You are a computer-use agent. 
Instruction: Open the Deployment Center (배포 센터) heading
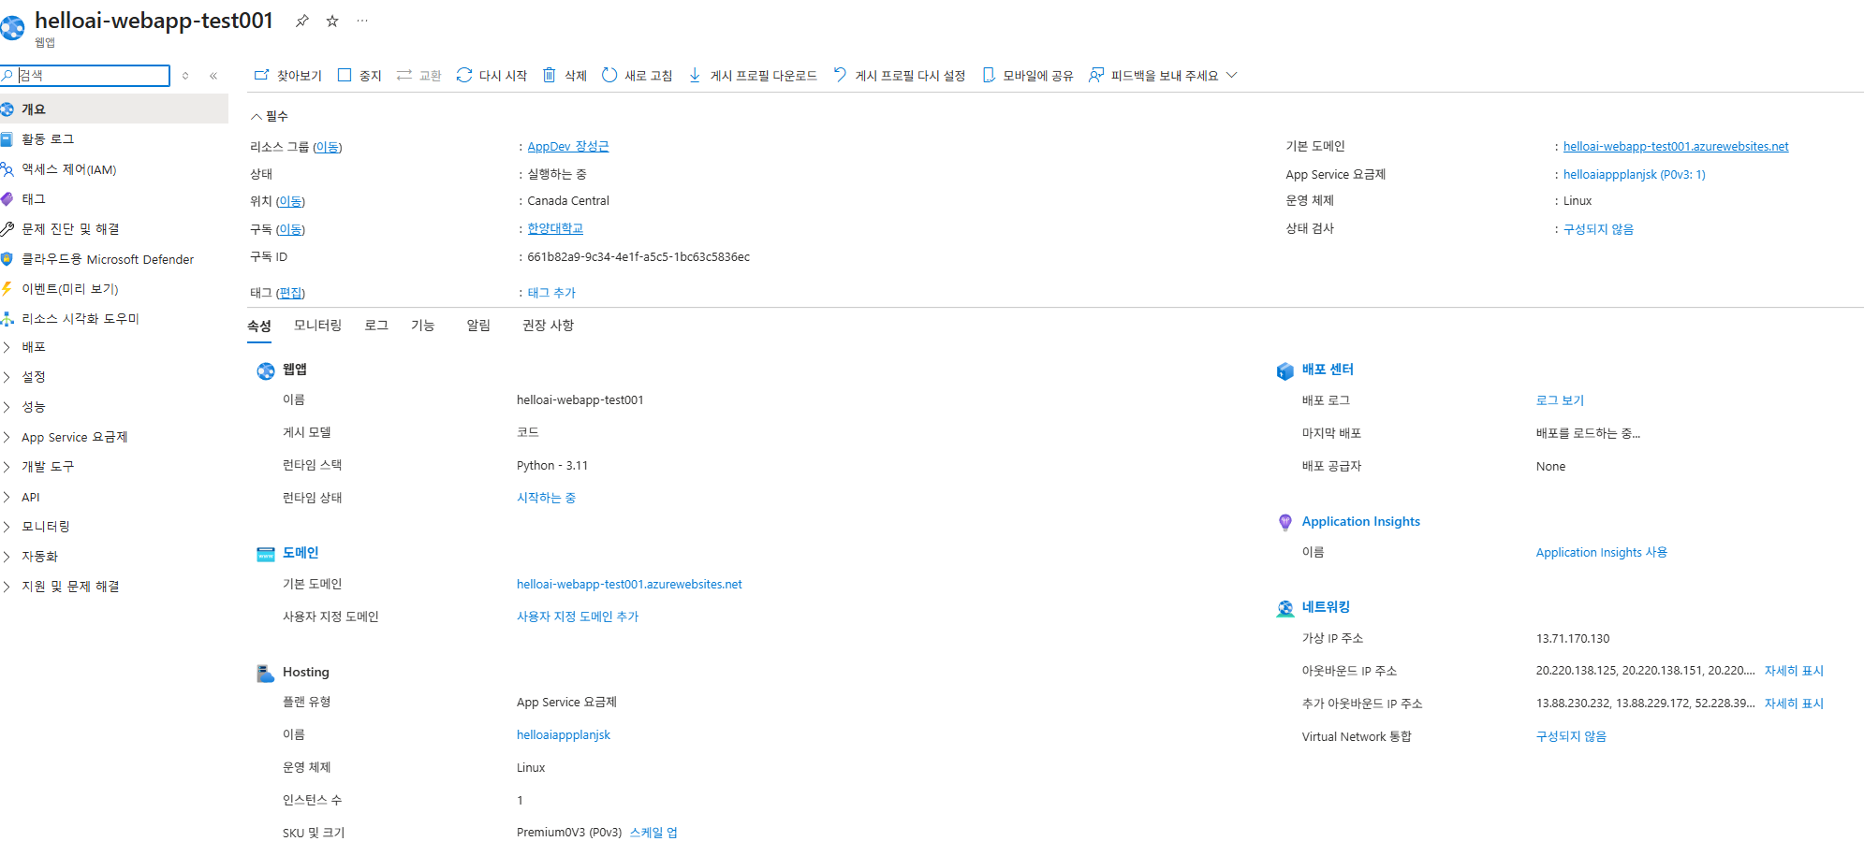click(1328, 370)
